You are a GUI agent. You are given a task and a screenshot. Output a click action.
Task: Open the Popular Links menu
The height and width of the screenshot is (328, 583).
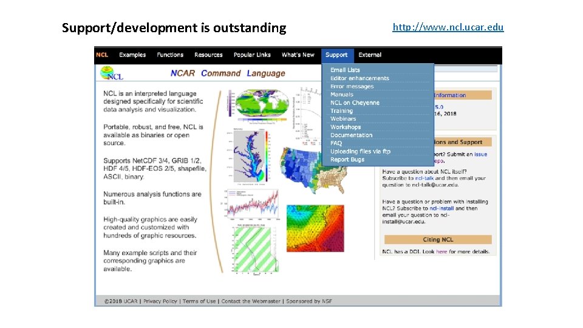coord(252,55)
